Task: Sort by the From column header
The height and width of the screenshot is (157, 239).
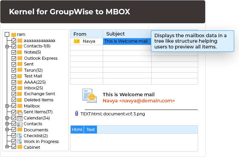Action: [x=87, y=34]
